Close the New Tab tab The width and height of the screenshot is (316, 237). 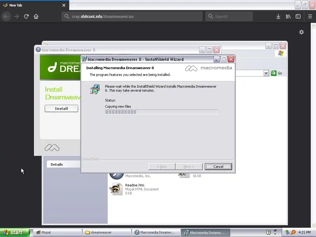(x=64, y=5)
